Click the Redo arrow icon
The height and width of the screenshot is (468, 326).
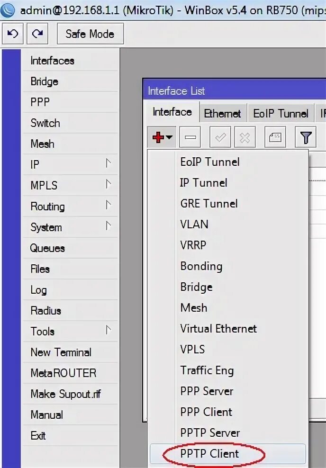(x=37, y=34)
